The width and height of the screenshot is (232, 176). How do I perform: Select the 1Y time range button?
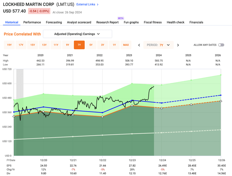point(114,45)
